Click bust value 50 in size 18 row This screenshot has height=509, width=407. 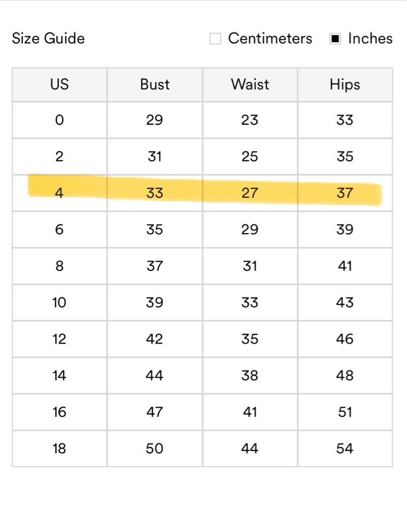[x=154, y=448]
